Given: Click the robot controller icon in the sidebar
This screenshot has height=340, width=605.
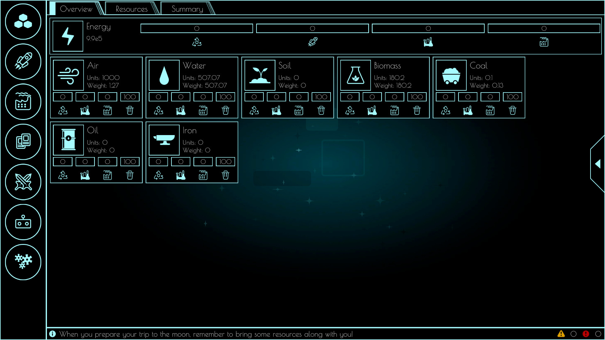Looking at the screenshot, I should click(x=23, y=222).
